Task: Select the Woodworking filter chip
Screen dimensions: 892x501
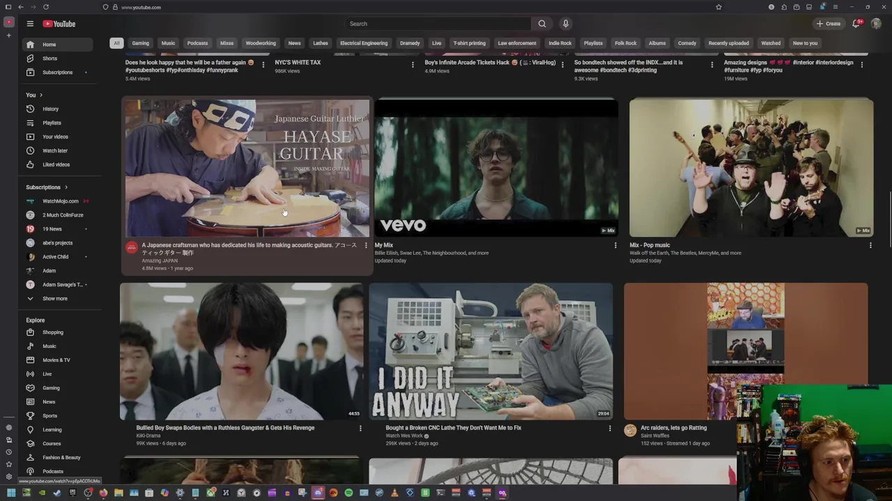Action: [x=261, y=43]
